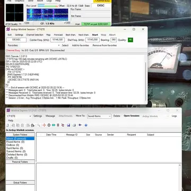
Task: Click the new message icon in Winlink Express toolbar
Action: click(x=7, y=125)
